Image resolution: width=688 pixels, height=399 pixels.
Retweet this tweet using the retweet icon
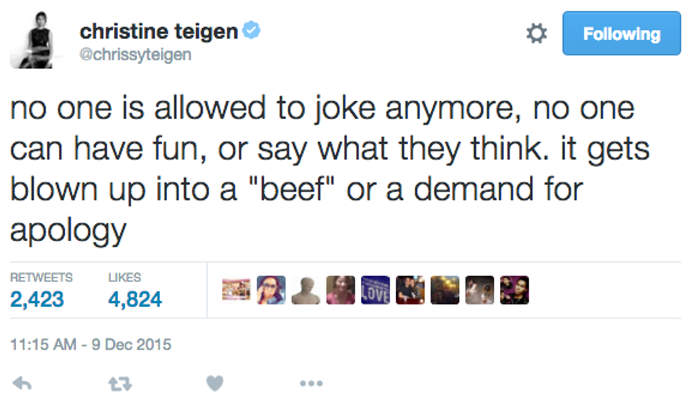pyautogui.click(x=120, y=383)
